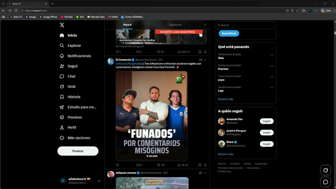Open more options for the Loja trend
This screenshot has height=189, width=336.
click(272, 88)
